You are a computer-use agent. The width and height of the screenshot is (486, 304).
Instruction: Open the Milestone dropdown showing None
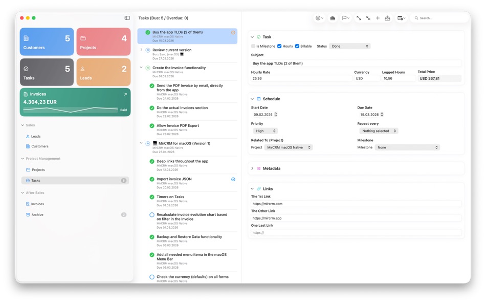click(x=407, y=147)
